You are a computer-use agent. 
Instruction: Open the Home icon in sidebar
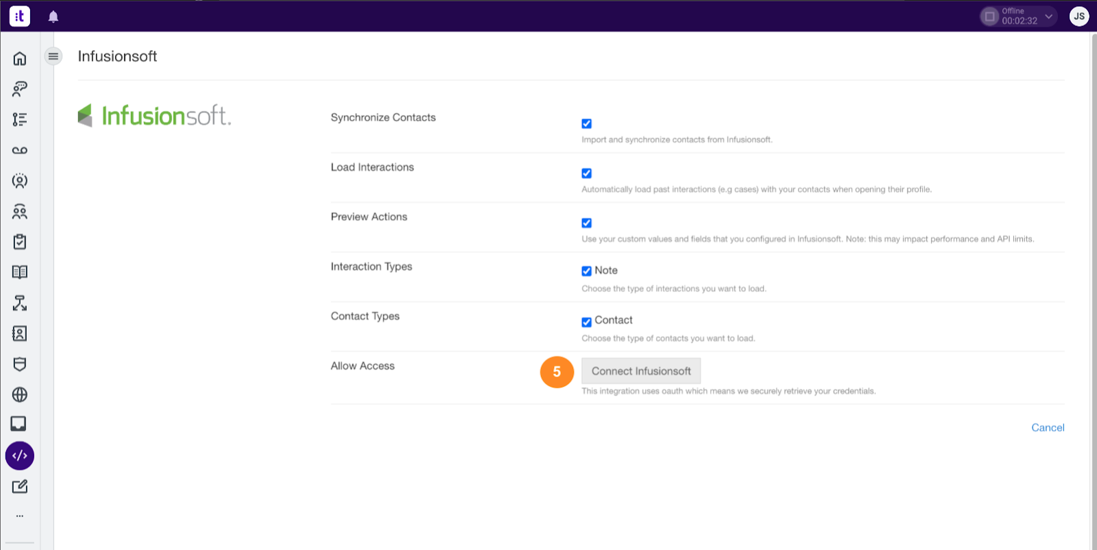coord(20,58)
